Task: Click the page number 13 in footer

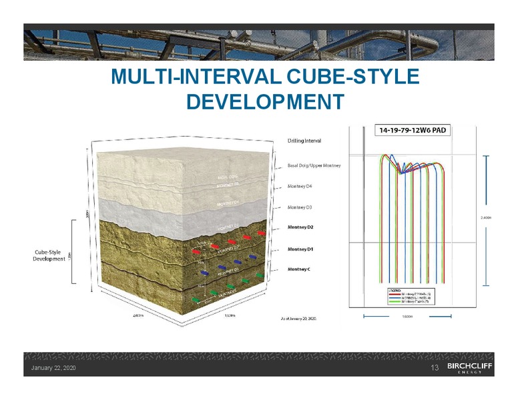Action: point(435,367)
